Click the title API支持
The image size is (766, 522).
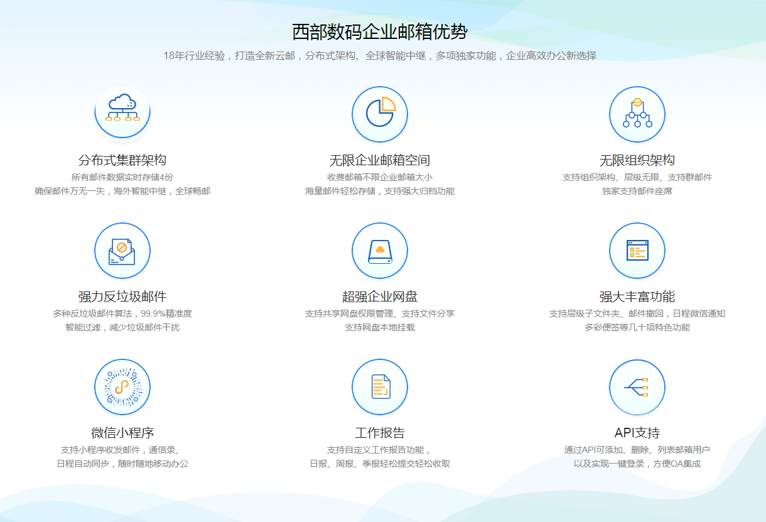point(637,433)
